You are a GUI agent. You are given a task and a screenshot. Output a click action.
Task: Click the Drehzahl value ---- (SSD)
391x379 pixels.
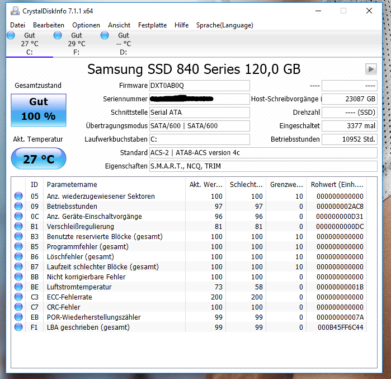click(x=350, y=113)
